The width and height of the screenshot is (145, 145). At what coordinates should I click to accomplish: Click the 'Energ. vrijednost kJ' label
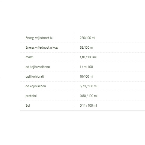[39, 38]
